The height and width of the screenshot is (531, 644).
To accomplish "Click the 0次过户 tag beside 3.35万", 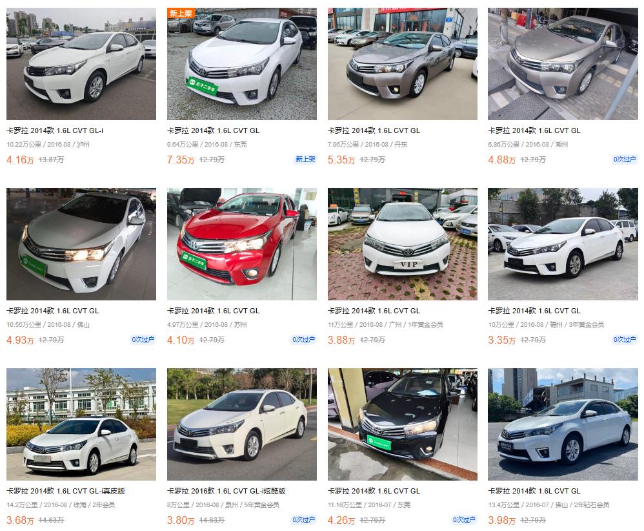I will (x=624, y=339).
